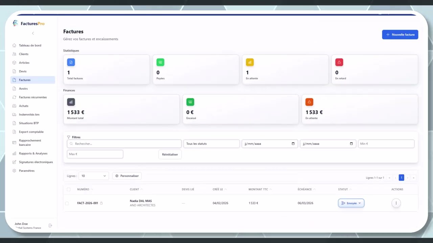433x243 pixels.
Task: Open calendar picker of first date field
Action: click(293, 144)
